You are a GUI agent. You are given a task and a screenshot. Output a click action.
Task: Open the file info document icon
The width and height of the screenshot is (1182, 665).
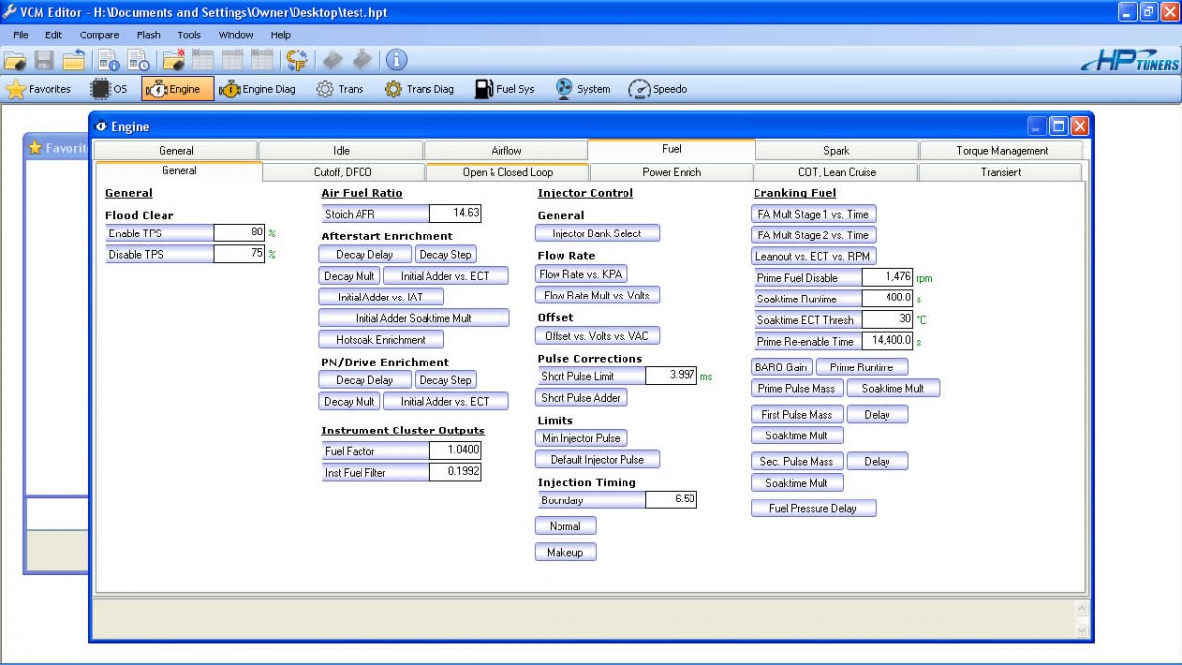(108, 60)
